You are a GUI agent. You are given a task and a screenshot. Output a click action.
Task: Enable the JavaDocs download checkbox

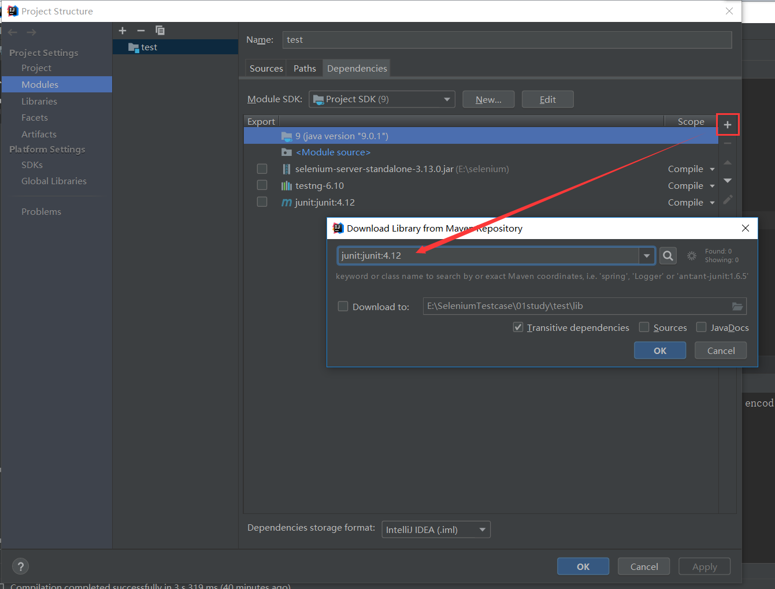click(701, 327)
